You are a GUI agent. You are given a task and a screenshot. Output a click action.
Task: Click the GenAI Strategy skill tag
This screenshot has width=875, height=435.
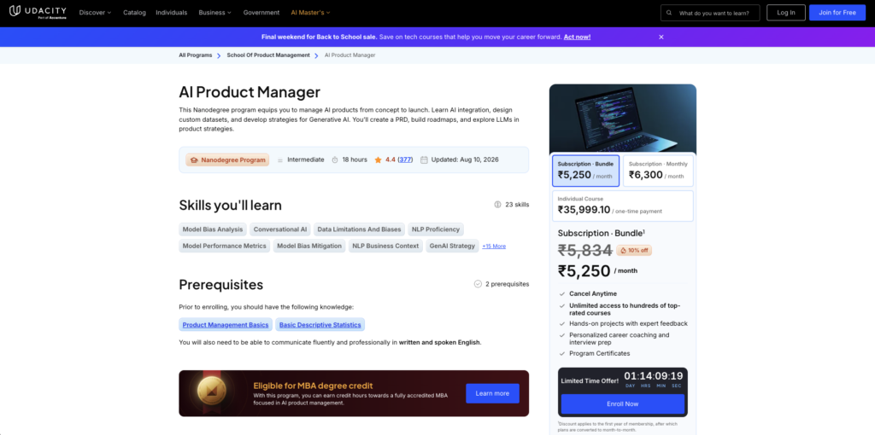pos(452,246)
